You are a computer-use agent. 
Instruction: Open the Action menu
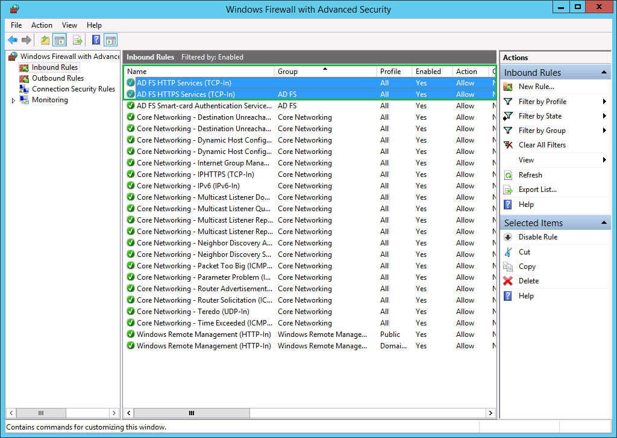point(42,25)
